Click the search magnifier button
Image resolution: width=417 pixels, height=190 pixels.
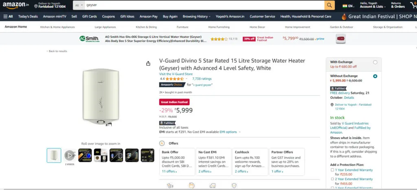pyautogui.click(x=329, y=5)
